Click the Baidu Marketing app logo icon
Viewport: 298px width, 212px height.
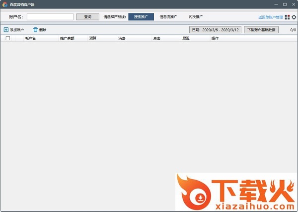click(x=5, y=4)
